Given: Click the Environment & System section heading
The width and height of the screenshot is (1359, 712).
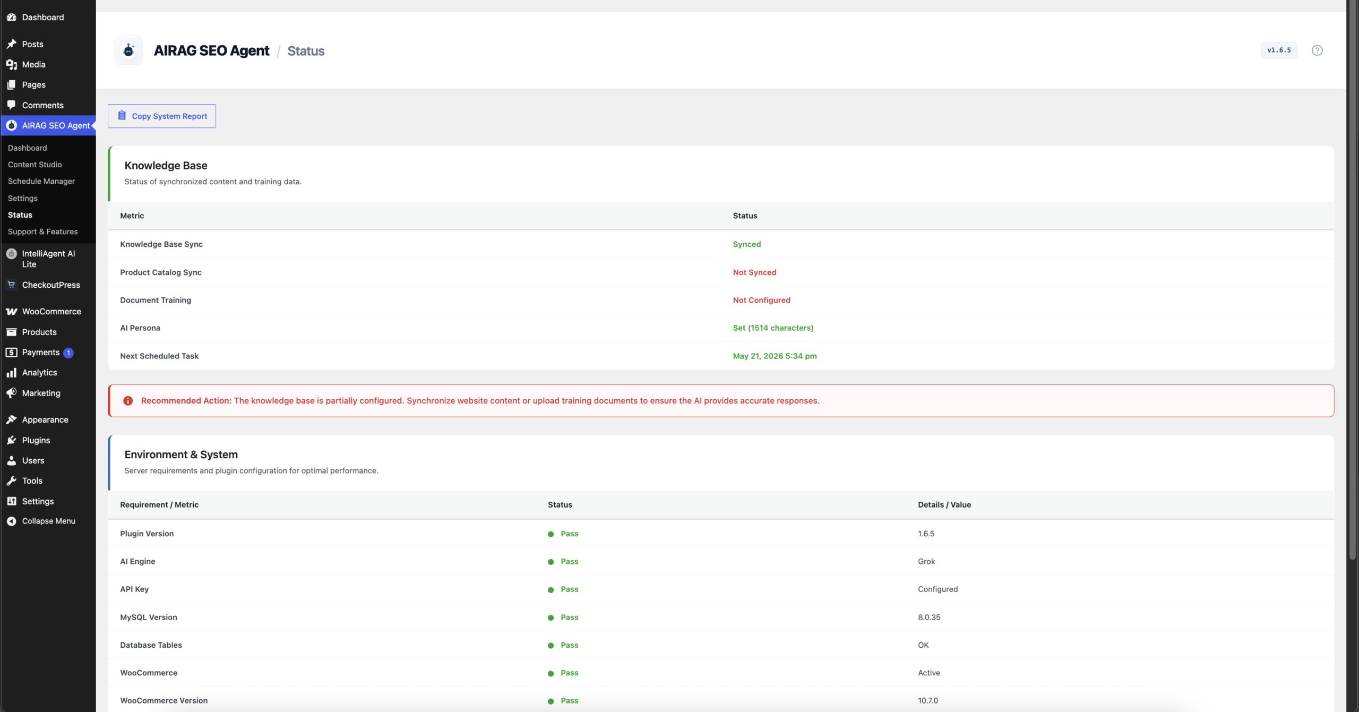Looking at the screenshot, I should [x=181, y=454].
